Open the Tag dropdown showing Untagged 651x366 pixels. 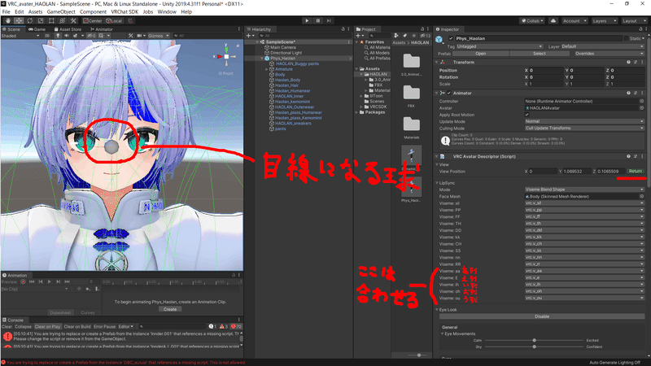(x=500, y=46)
